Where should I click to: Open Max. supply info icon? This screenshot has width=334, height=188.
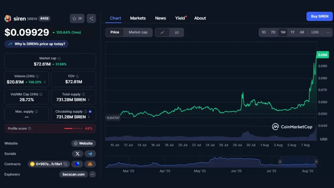pos(36,112)
